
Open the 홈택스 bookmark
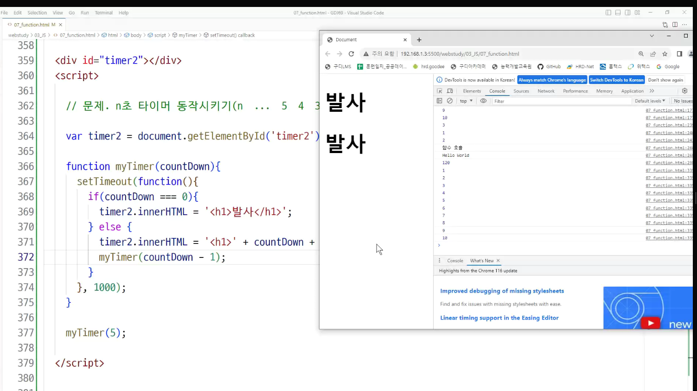click(x=611, y=67)
